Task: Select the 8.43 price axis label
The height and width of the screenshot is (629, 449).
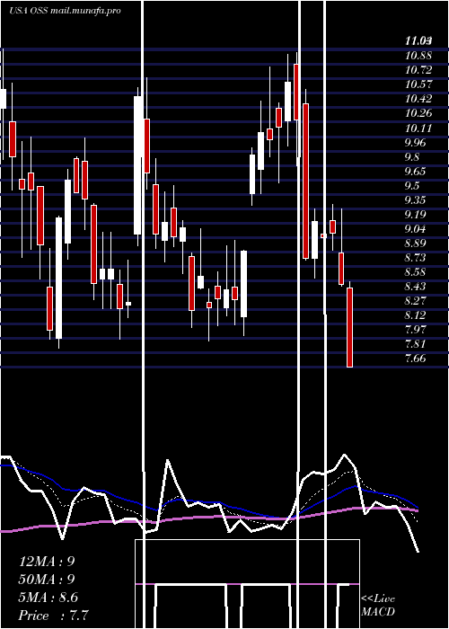Action: (x=415, y=287)
